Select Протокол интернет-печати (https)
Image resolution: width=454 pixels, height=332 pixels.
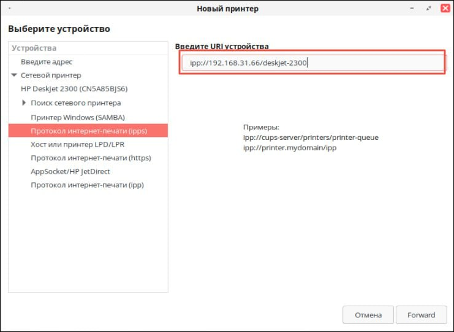point(91,158)
